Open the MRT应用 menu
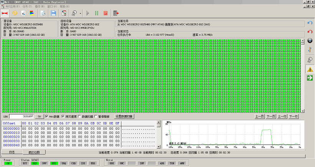315x167 pixels. (12, 7)
